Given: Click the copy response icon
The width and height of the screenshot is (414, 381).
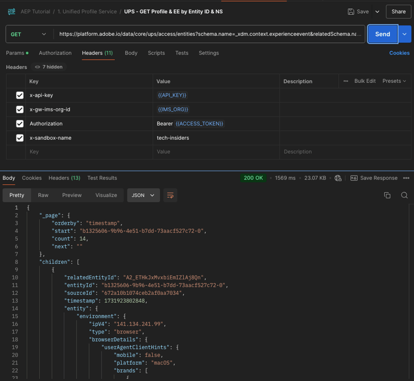Looking at the screenshot, I should 387,195.
